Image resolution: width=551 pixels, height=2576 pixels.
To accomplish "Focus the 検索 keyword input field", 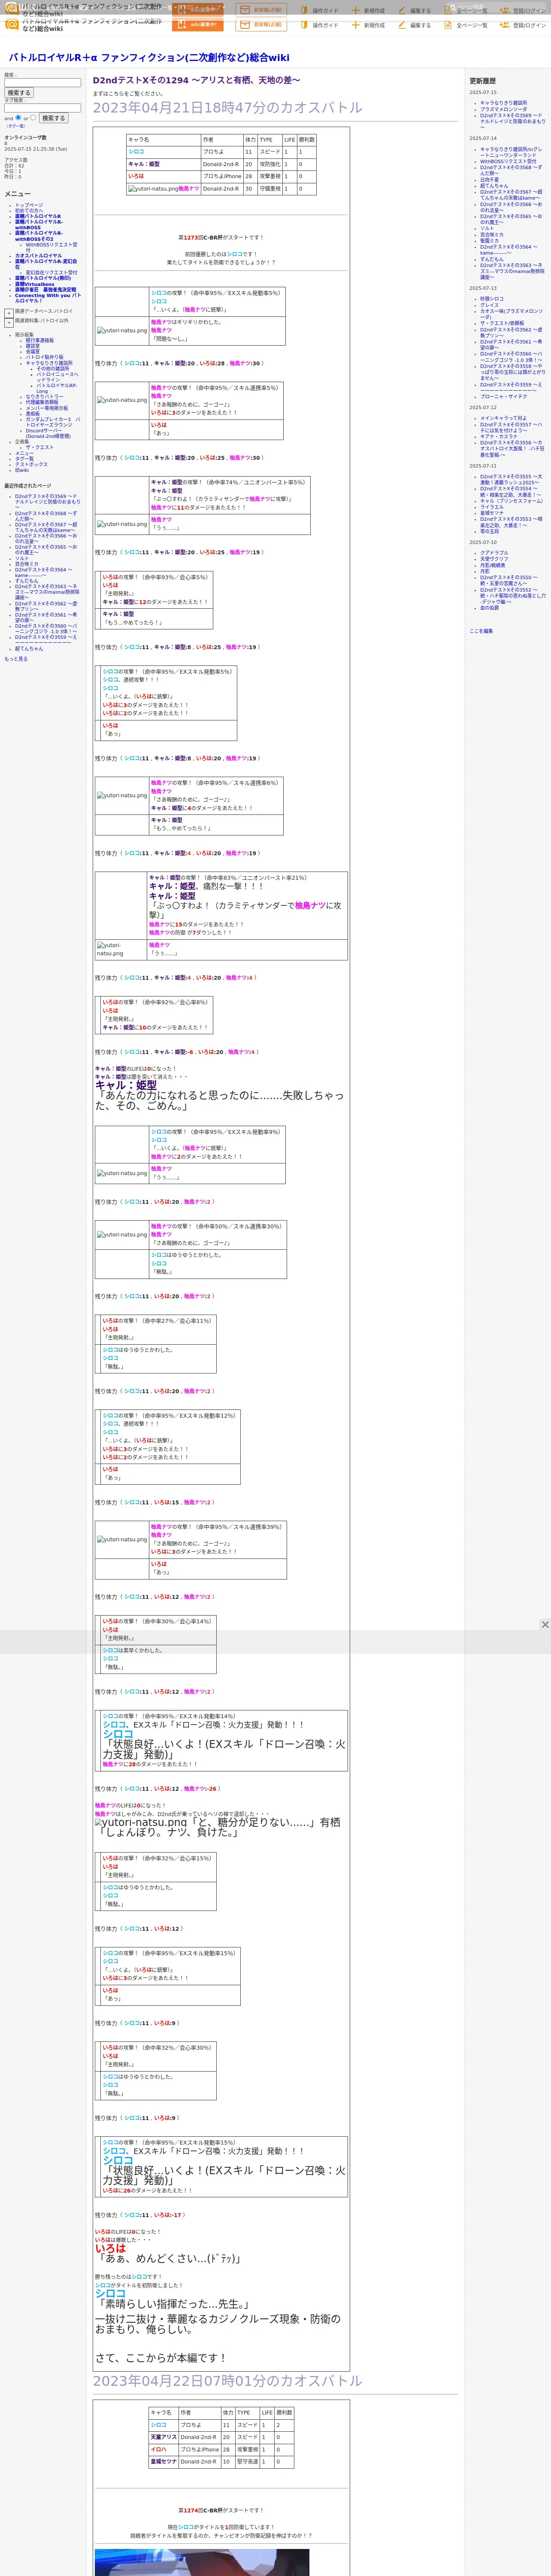I will pos(43,83).
